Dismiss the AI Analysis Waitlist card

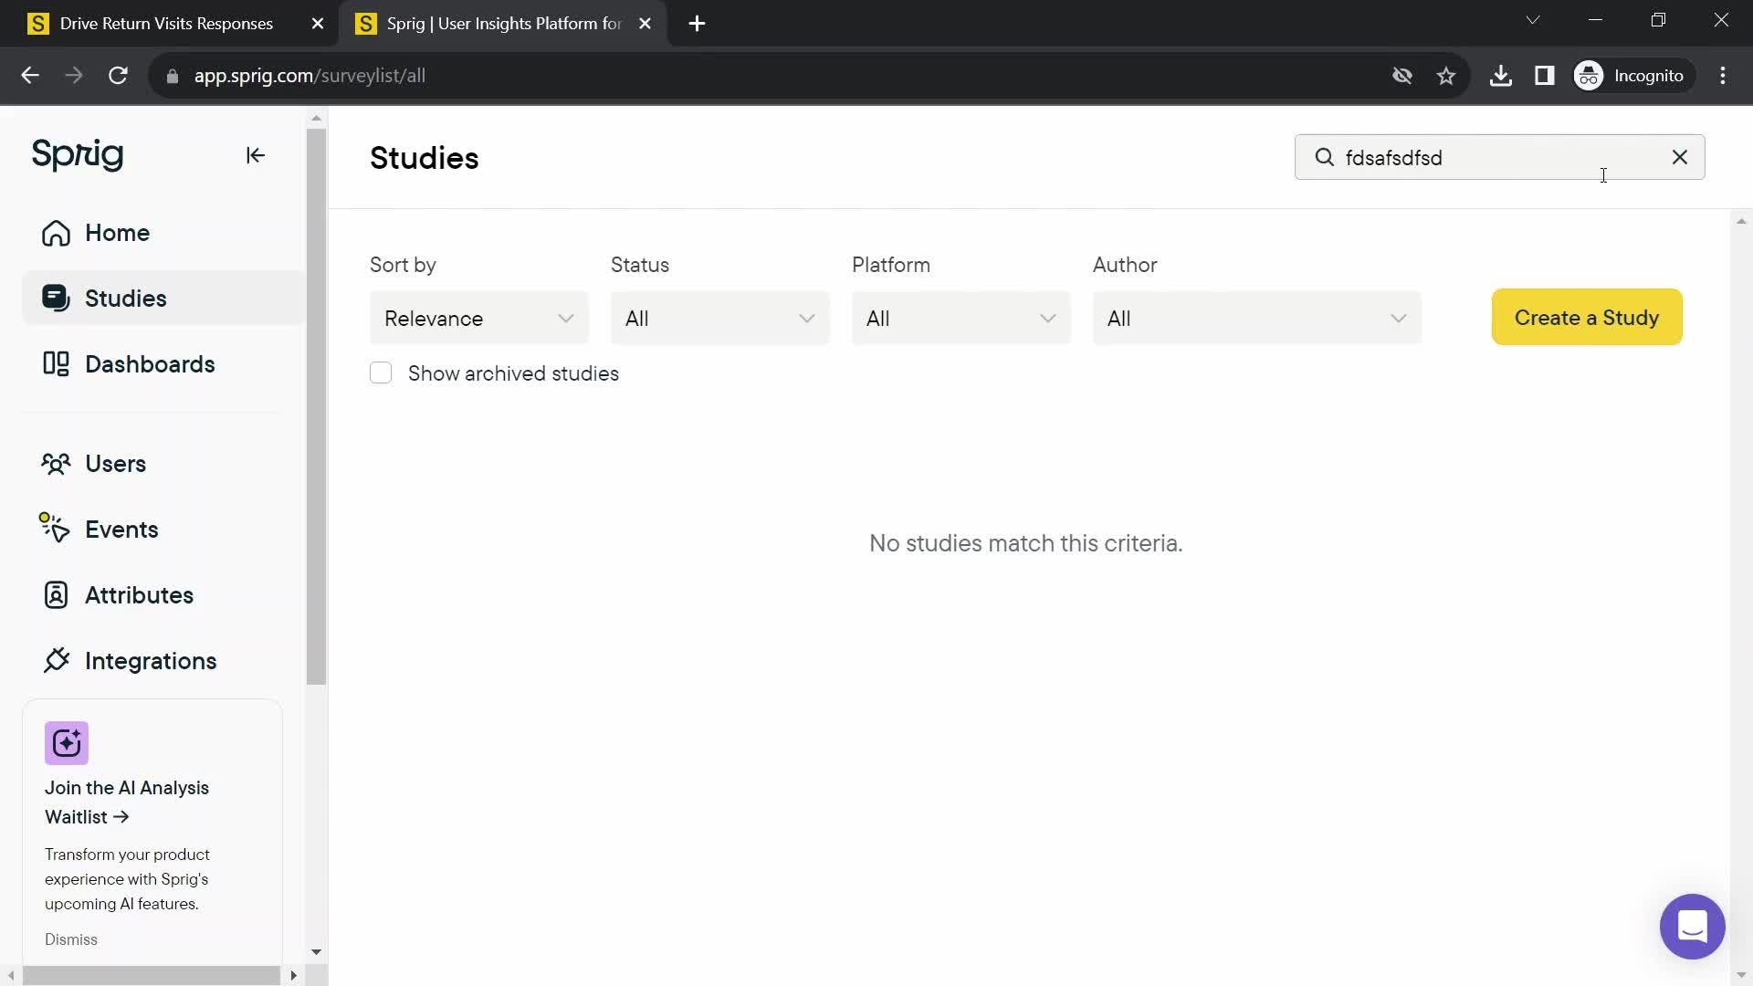(x=71, y=939)
